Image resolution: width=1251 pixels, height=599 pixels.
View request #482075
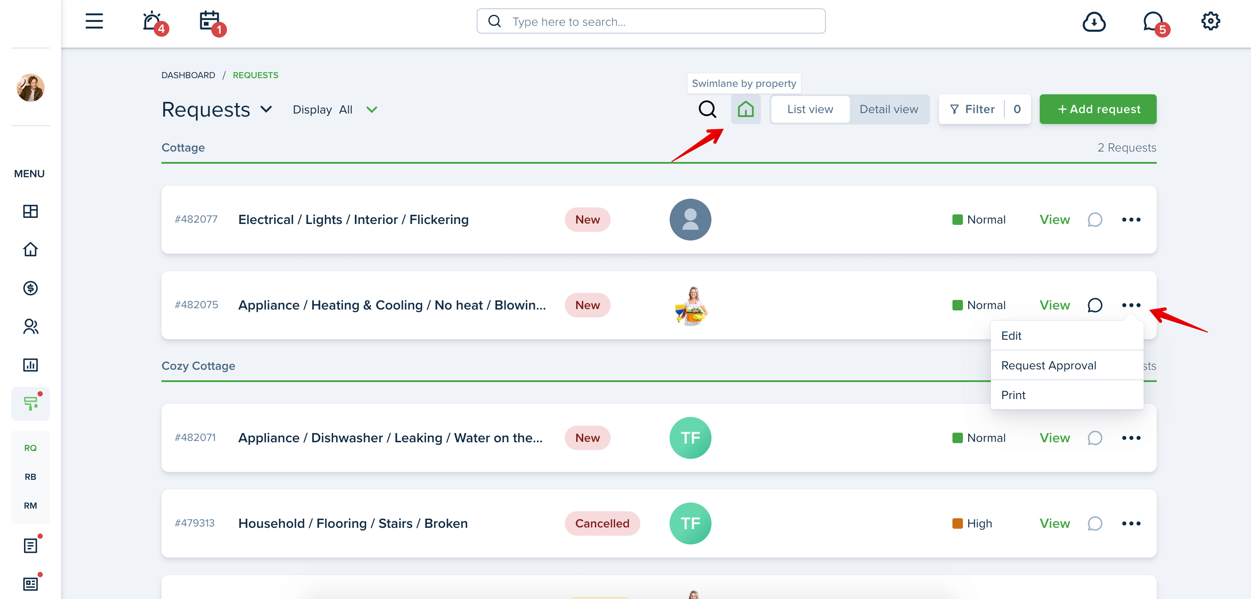pos(1054,305)
